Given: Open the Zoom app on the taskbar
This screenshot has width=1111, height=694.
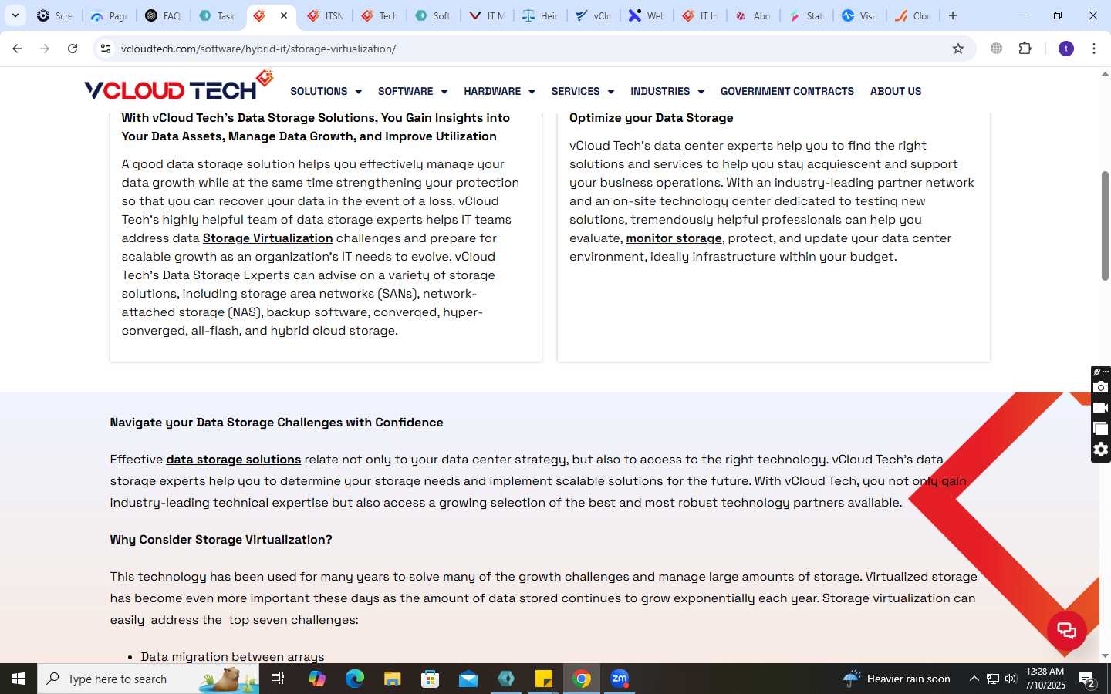Looking at the screenshot, I should pyautogui.click(x=620, y=679).
